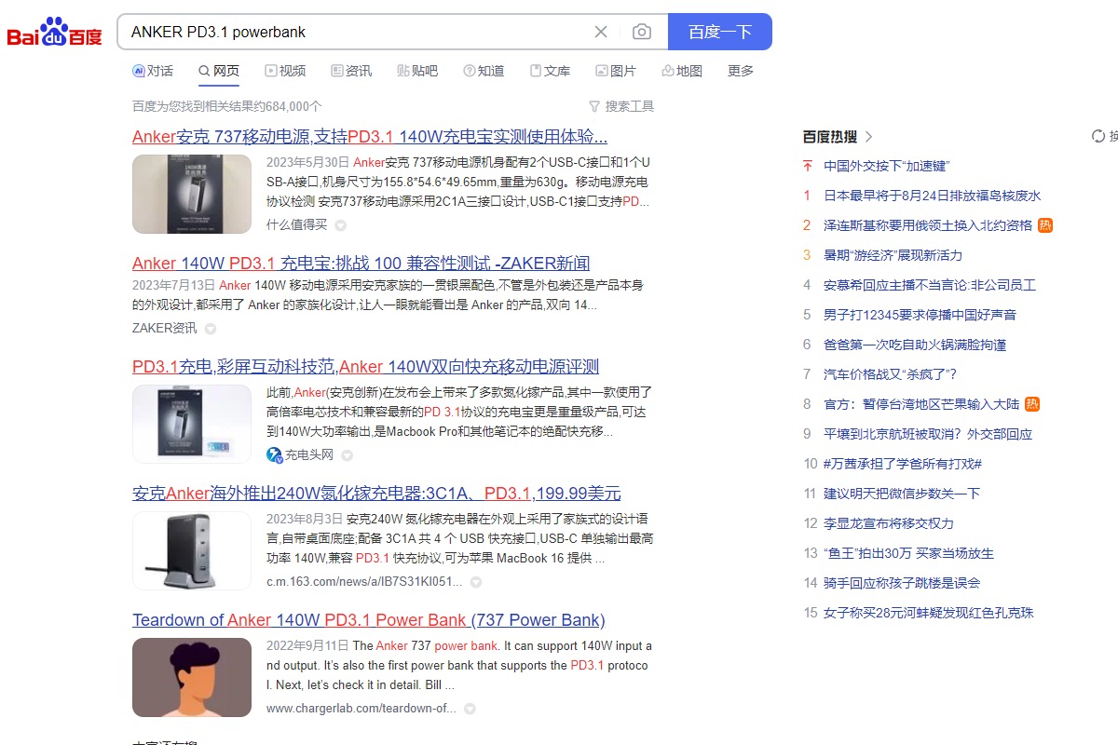Switch to the 视频 tab
This screenshot has width=1118, height=745.
coord(285,71)
